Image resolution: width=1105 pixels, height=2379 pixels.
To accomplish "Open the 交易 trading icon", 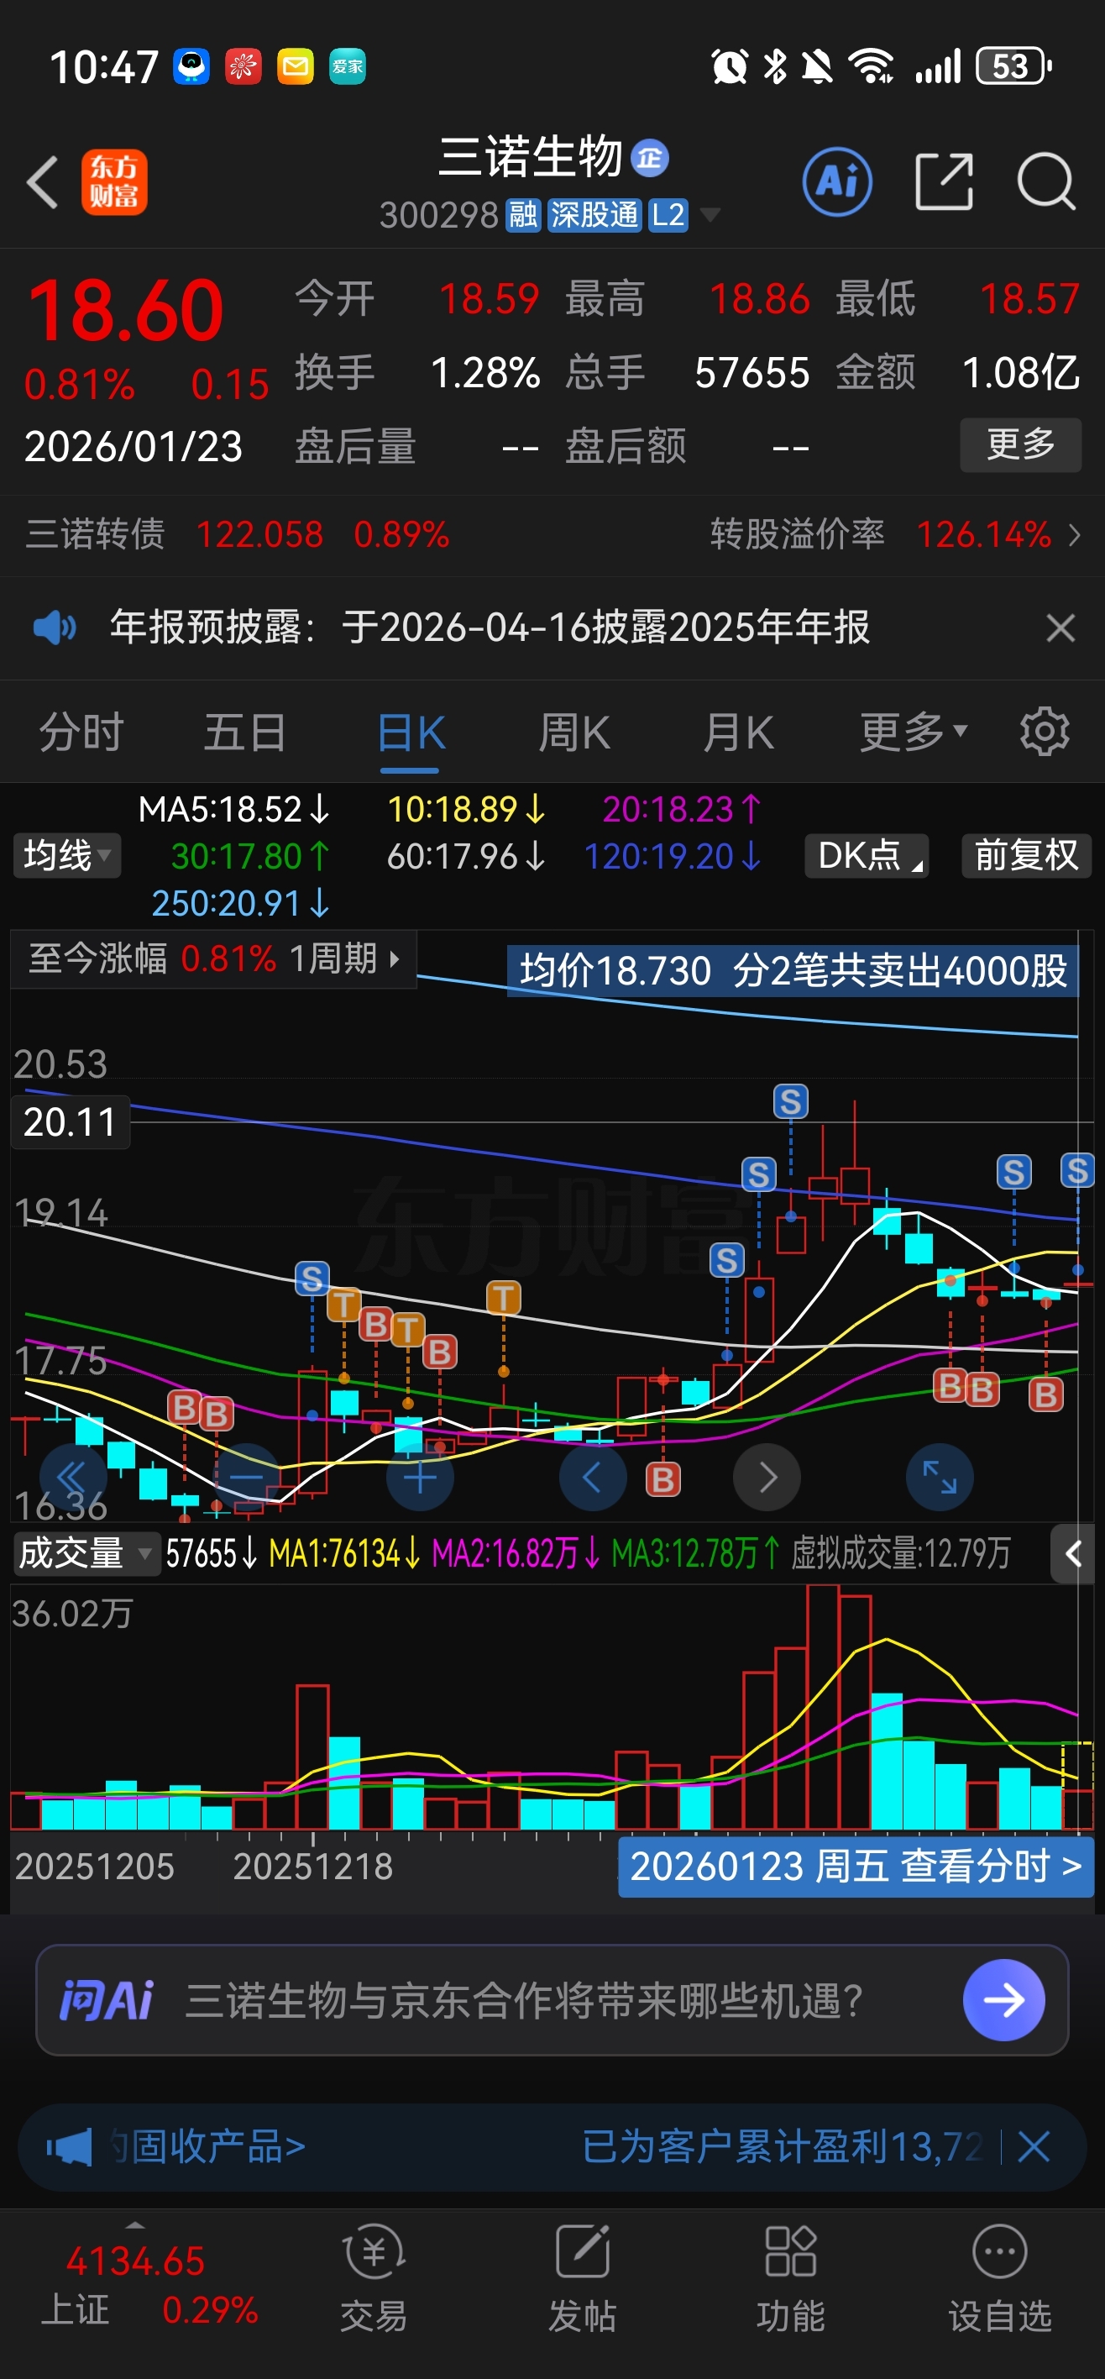I will click(x=374, y=2278).
